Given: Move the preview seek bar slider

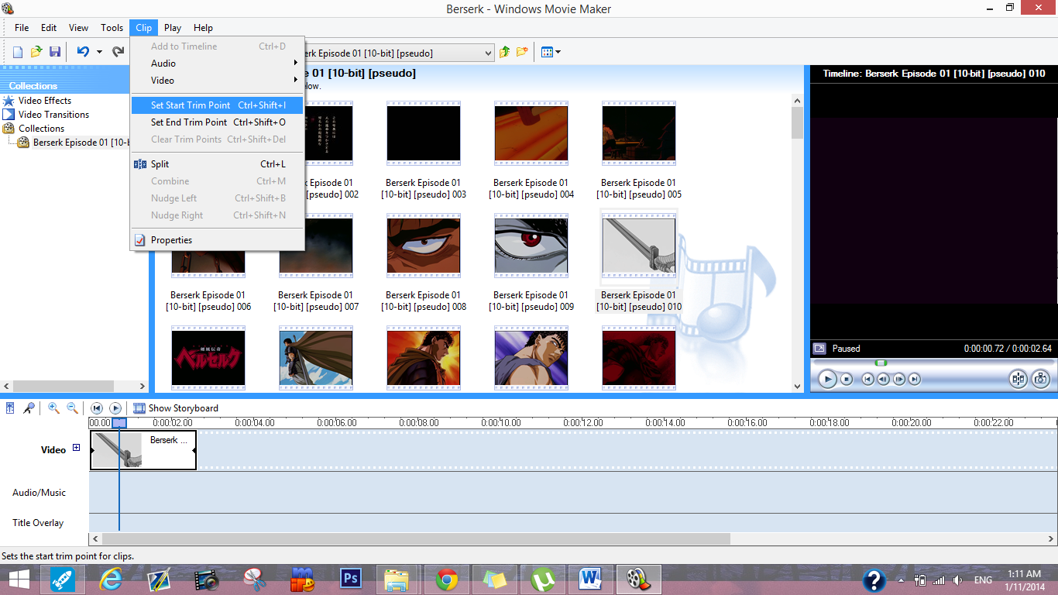Looking at the screenshot, I should pos(881,363).
